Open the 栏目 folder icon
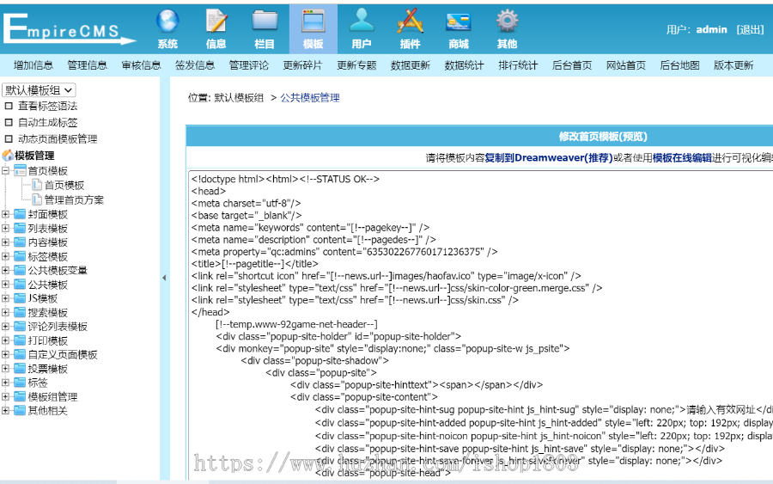Viewport: 773px width, 484px height. pos(265,21)
